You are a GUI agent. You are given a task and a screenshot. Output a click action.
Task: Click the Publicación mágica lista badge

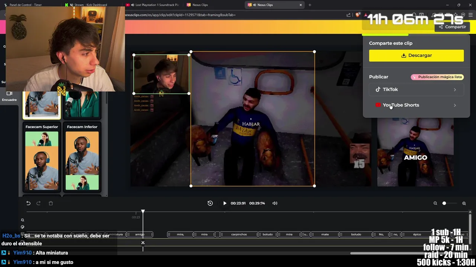pyautogui.click(x=437, y=77)
